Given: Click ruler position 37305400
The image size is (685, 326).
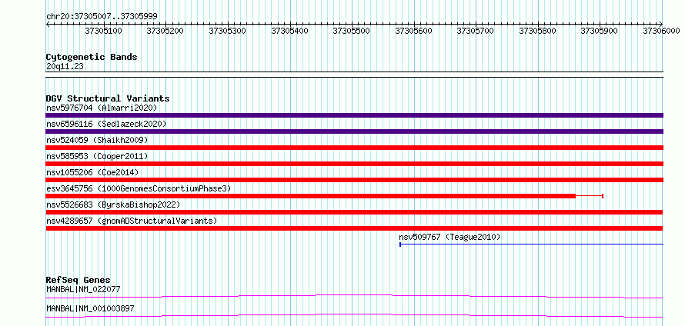Looking at the screenshot, I should click(289, 31).
